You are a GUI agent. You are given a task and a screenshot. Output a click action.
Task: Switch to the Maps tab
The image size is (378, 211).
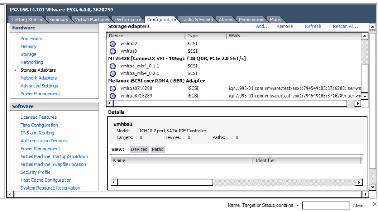click(275, 20)
